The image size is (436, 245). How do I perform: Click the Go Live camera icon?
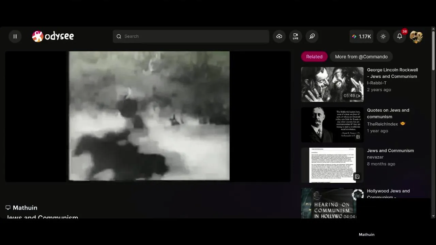[x=296, y=36]
